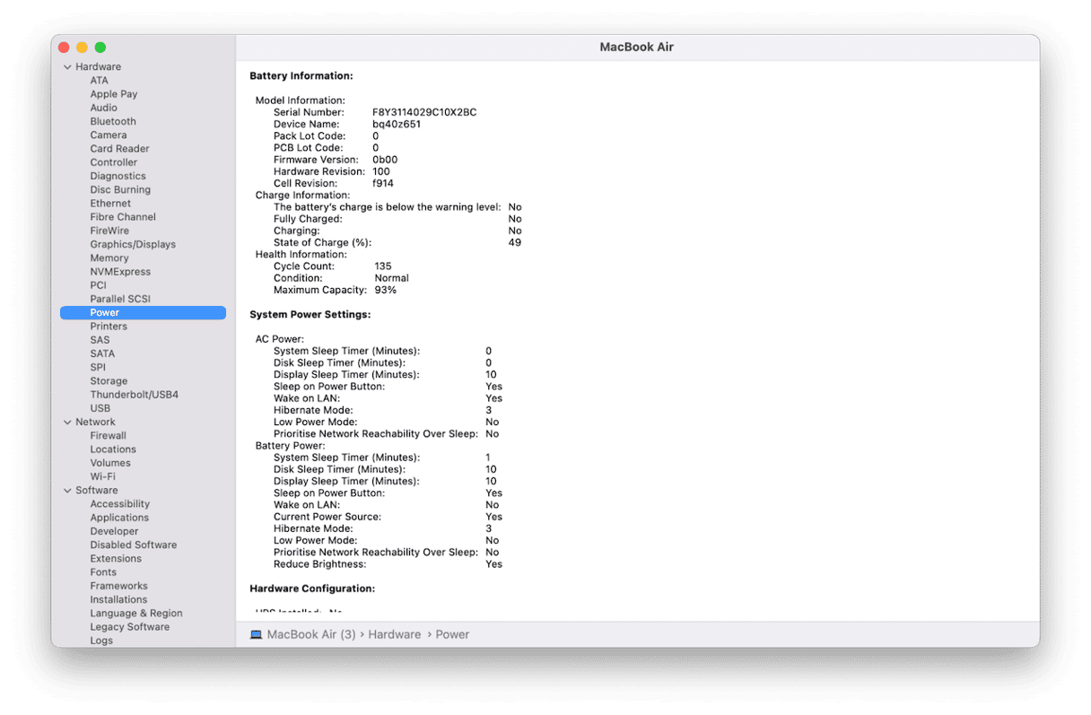The height and width of the screenshot is (715, 1091).
Task: Click Power in the path bar
Action: [x=452, y=634]
